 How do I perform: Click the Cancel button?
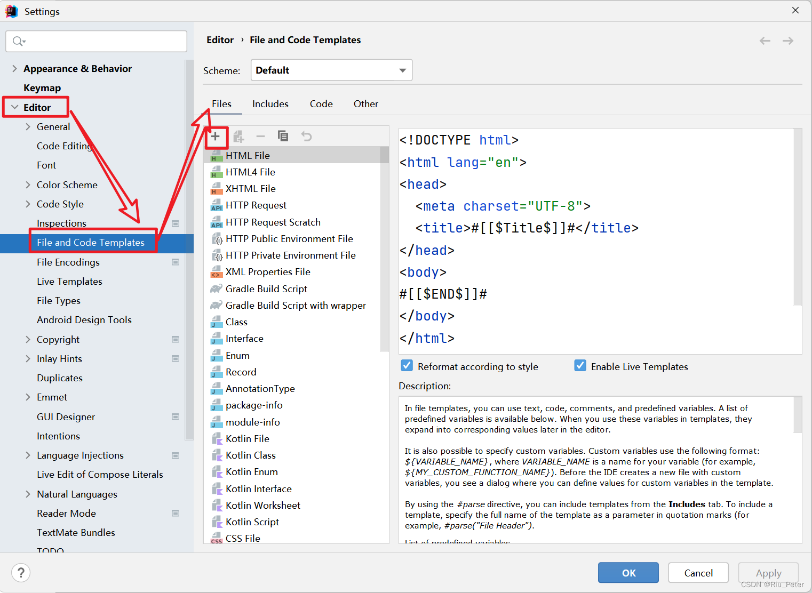point(698,573)
